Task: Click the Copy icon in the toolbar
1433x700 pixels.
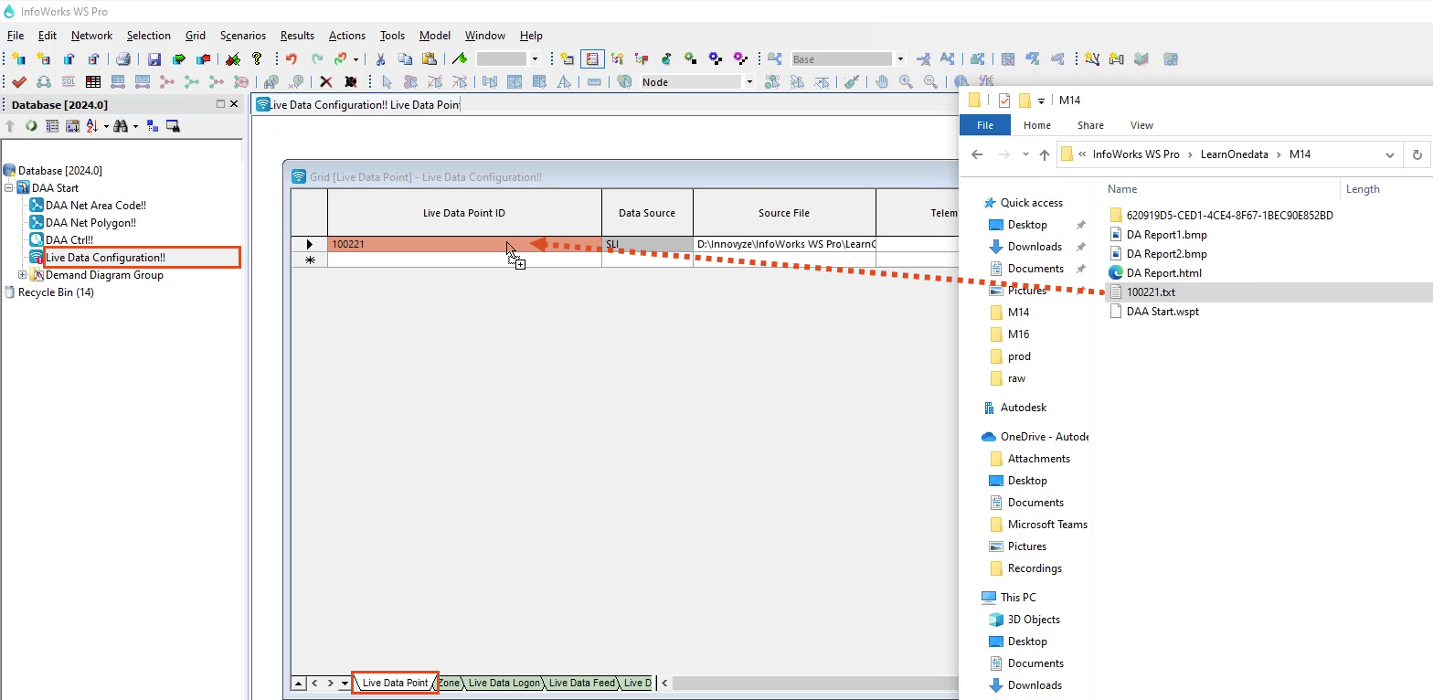Action: pos(405,59)
